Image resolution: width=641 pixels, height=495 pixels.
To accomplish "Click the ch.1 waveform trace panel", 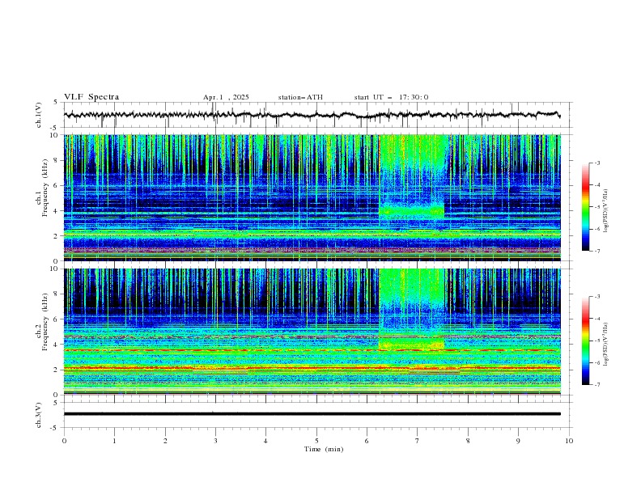I will click(317, 115).
